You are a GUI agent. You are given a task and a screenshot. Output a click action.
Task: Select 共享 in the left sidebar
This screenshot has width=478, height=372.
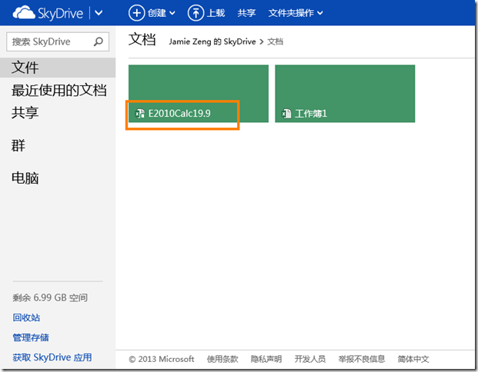point(25,113)
